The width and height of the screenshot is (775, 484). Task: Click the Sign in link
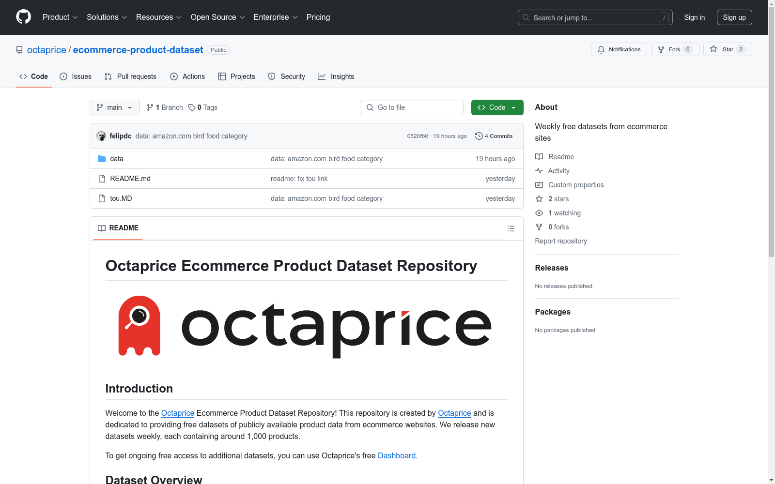(x=695, y=17)
